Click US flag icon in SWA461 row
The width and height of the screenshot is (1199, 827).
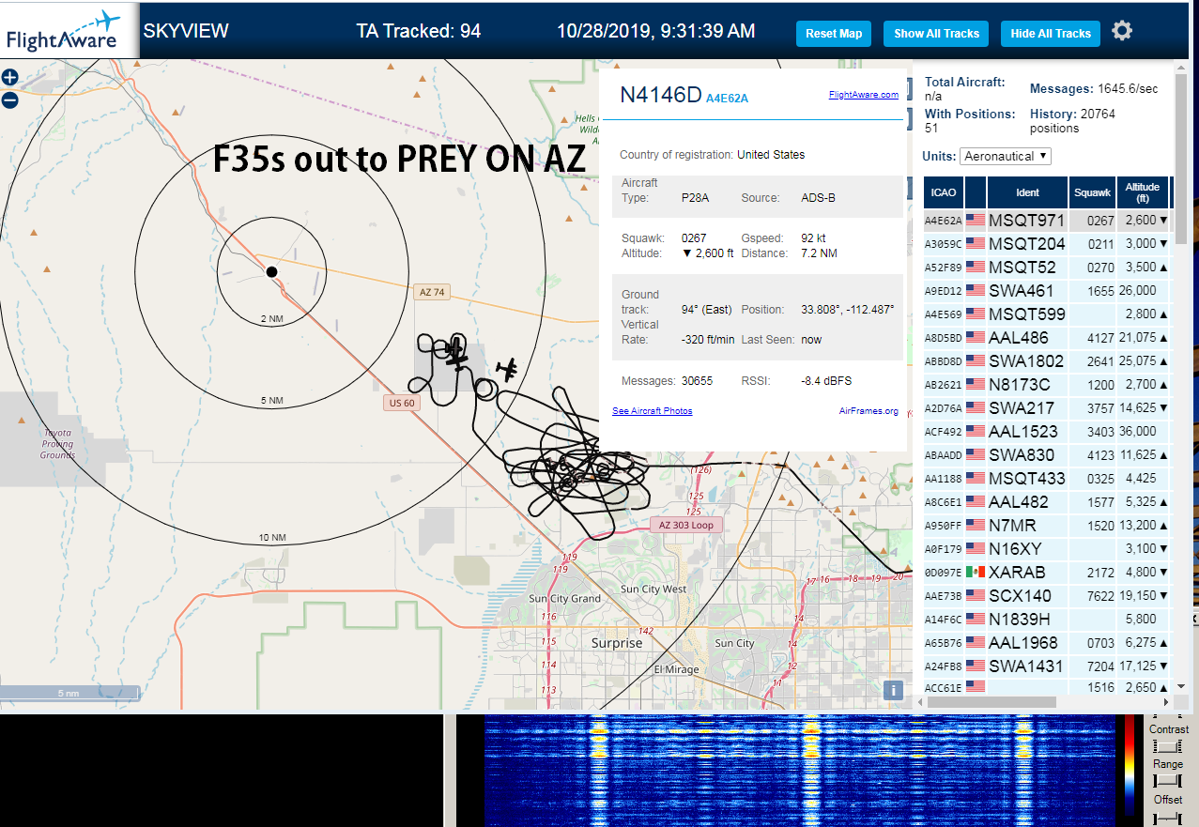[x=976, y=291]
